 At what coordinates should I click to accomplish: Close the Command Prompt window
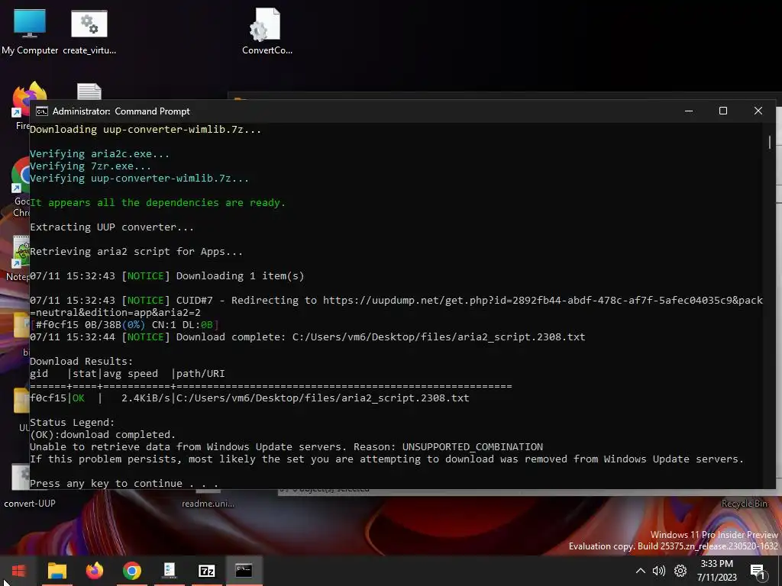click(758, 111)
